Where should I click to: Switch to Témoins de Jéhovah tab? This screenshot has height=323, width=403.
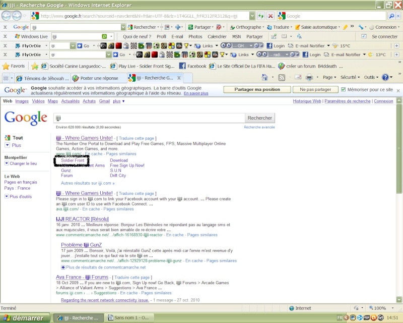click(43, 78)
